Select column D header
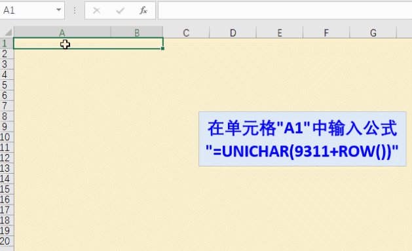 [x=233, y=33]
